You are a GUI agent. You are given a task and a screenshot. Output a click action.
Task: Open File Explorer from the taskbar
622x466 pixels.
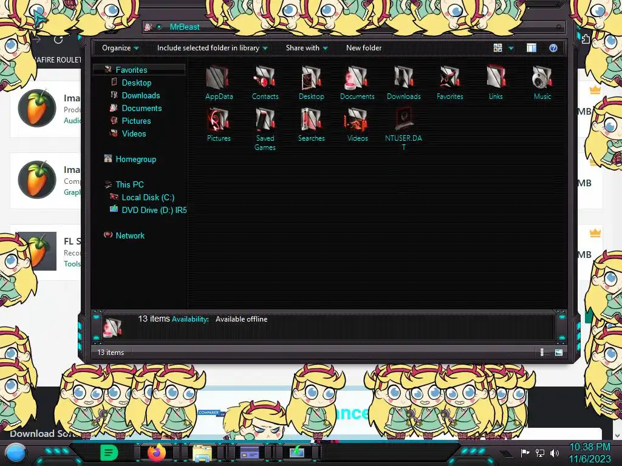[202, 453]
